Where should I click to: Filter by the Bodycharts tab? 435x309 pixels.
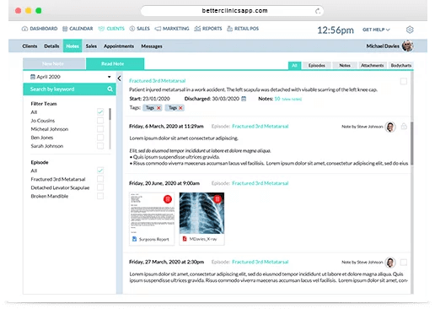click(x=401, y=65)
